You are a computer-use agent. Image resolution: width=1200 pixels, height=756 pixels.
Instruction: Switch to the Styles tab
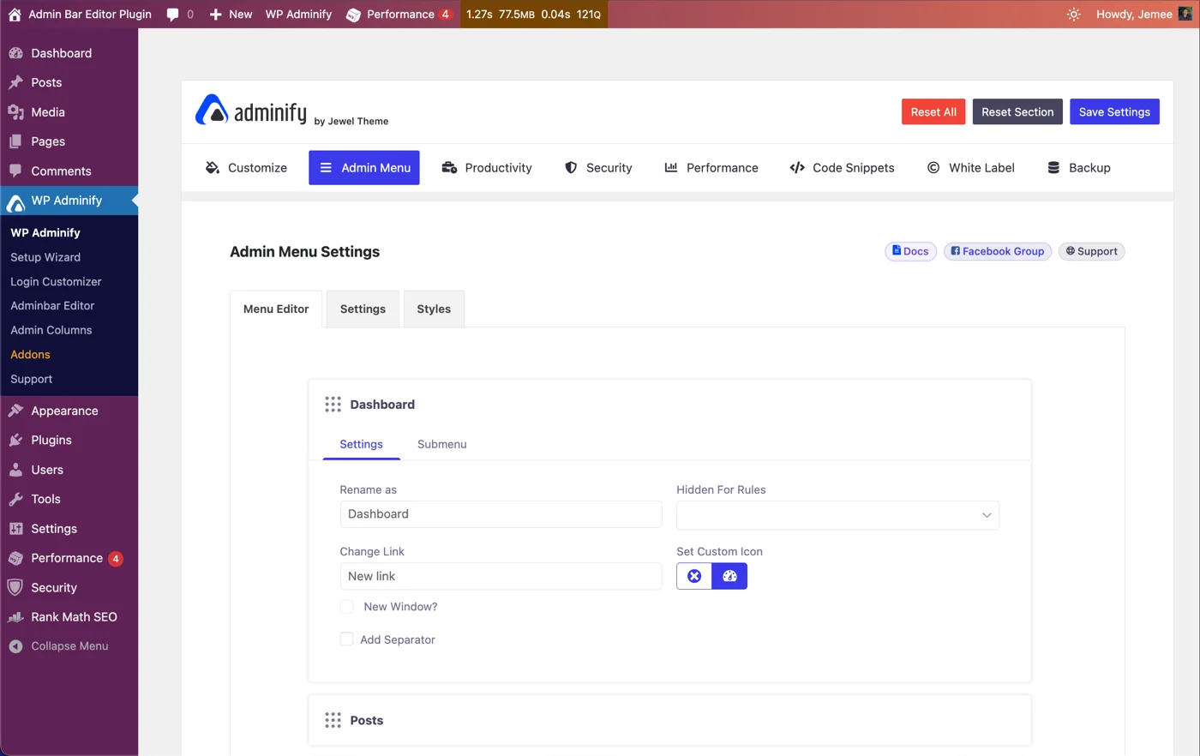pyautogui.click(x=433, y=309)
